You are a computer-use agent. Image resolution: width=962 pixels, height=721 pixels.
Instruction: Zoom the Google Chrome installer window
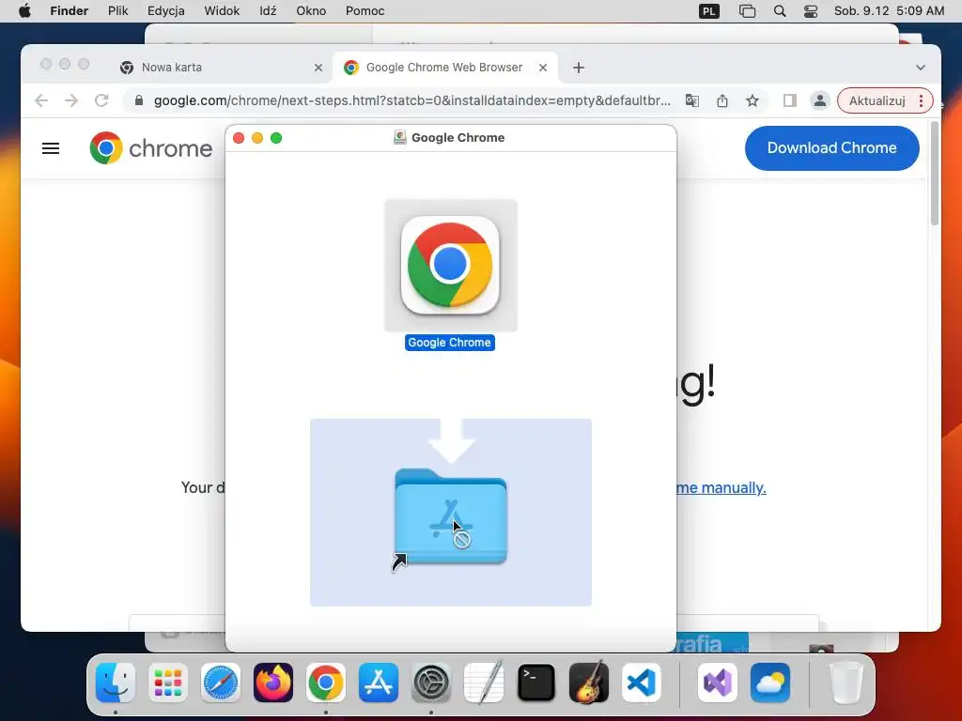pyautogui.click(x=276, y=138)
